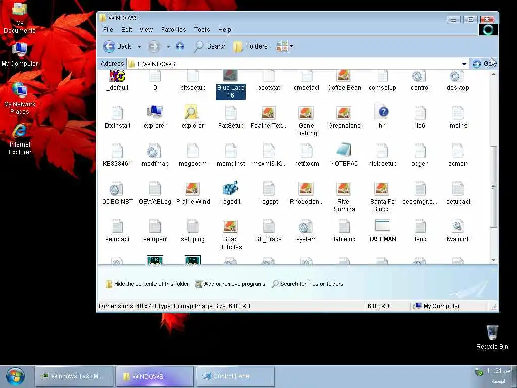Open the Help menu
The image size is (517, 388).
point(225,30)
